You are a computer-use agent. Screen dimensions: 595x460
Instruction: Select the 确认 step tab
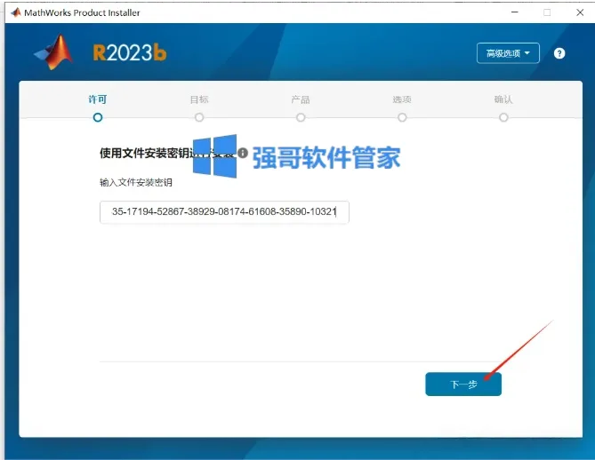[x=503, y=99]
